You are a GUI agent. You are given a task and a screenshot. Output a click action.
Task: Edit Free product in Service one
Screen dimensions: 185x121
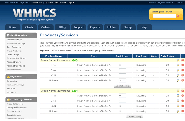click(178, 65)
